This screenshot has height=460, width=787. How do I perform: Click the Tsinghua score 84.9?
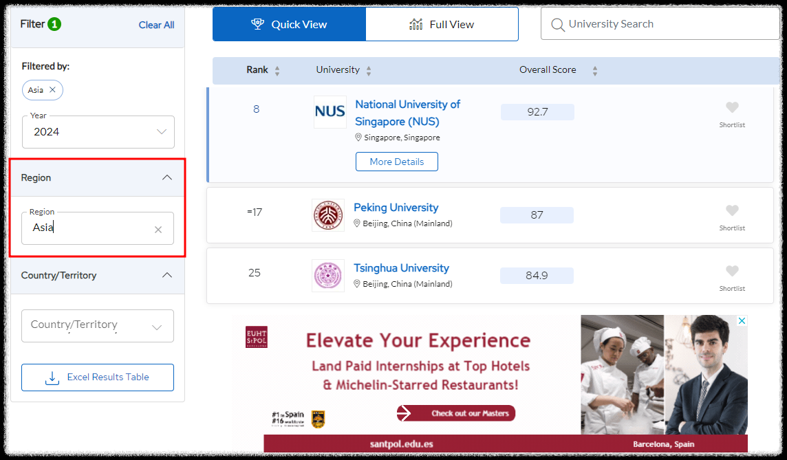(537, 276)
